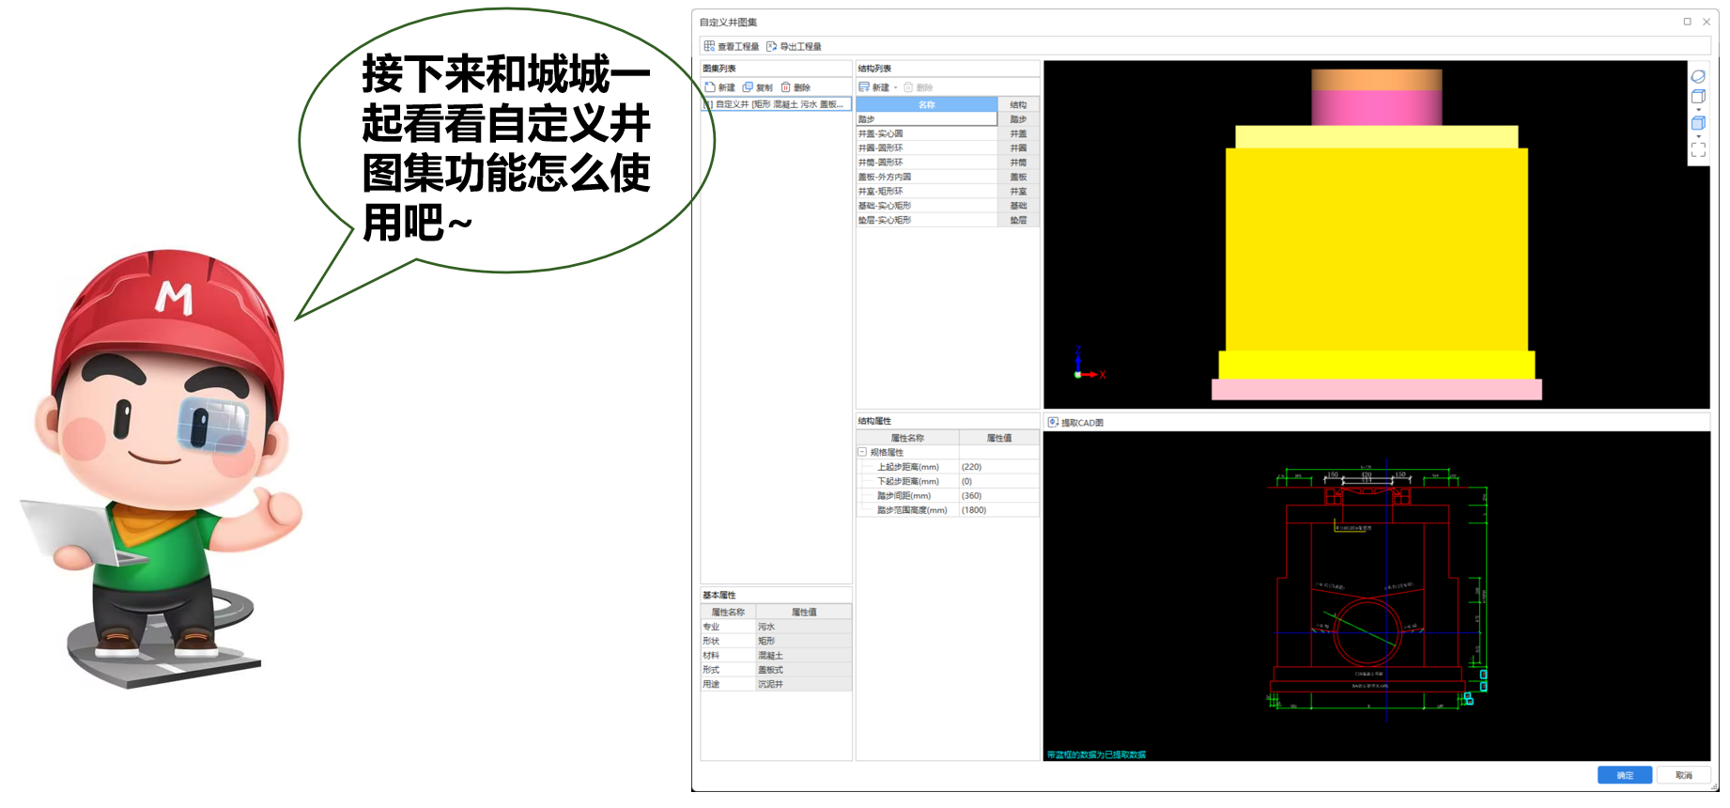Click the 专业 value 污水
Viewport: 1730px width, 808px height.
pos(804,627)
